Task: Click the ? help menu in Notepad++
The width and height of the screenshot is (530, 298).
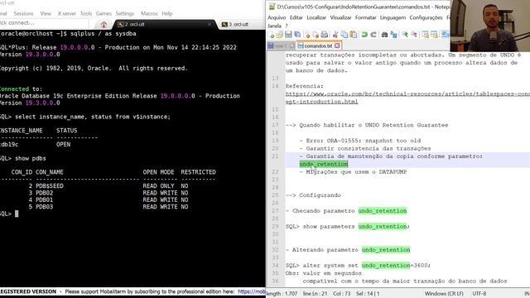Action: pos(287,26)
